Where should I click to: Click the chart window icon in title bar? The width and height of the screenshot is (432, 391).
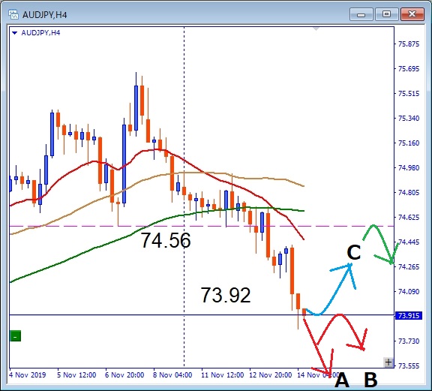tap(13, 14)
